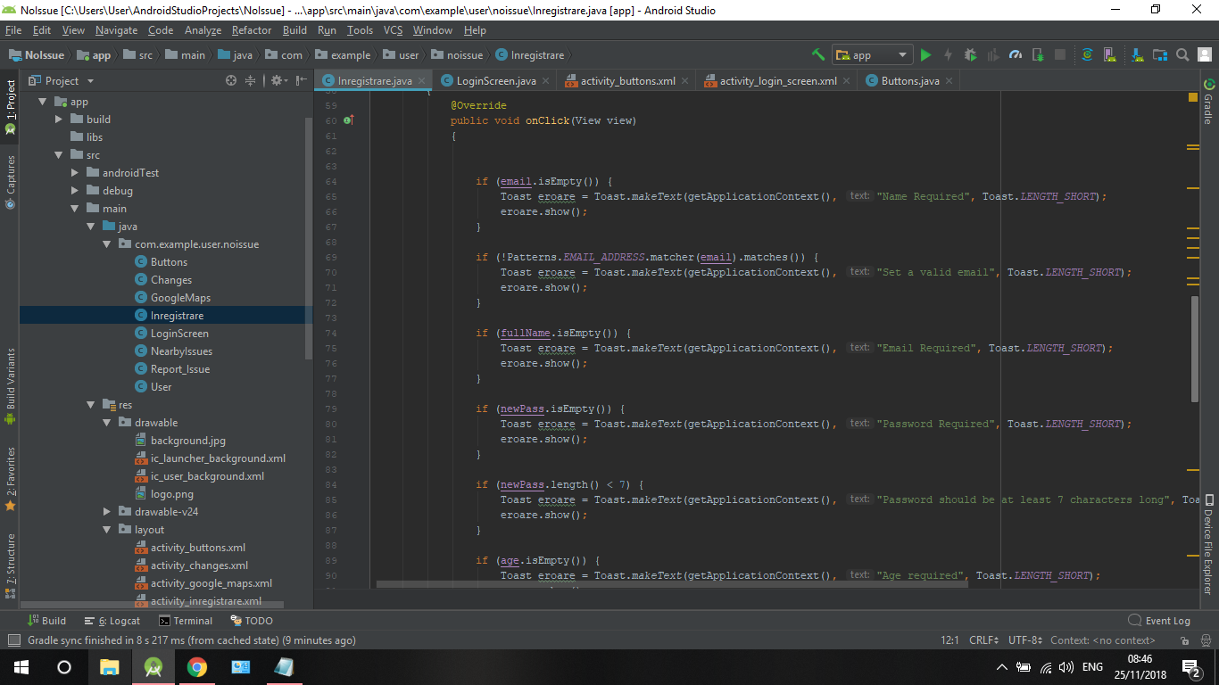The width and height of the screenshot is (1219, 685).
Task: Expand the drawable-v24 folder arrow
Action: (107, 512)
